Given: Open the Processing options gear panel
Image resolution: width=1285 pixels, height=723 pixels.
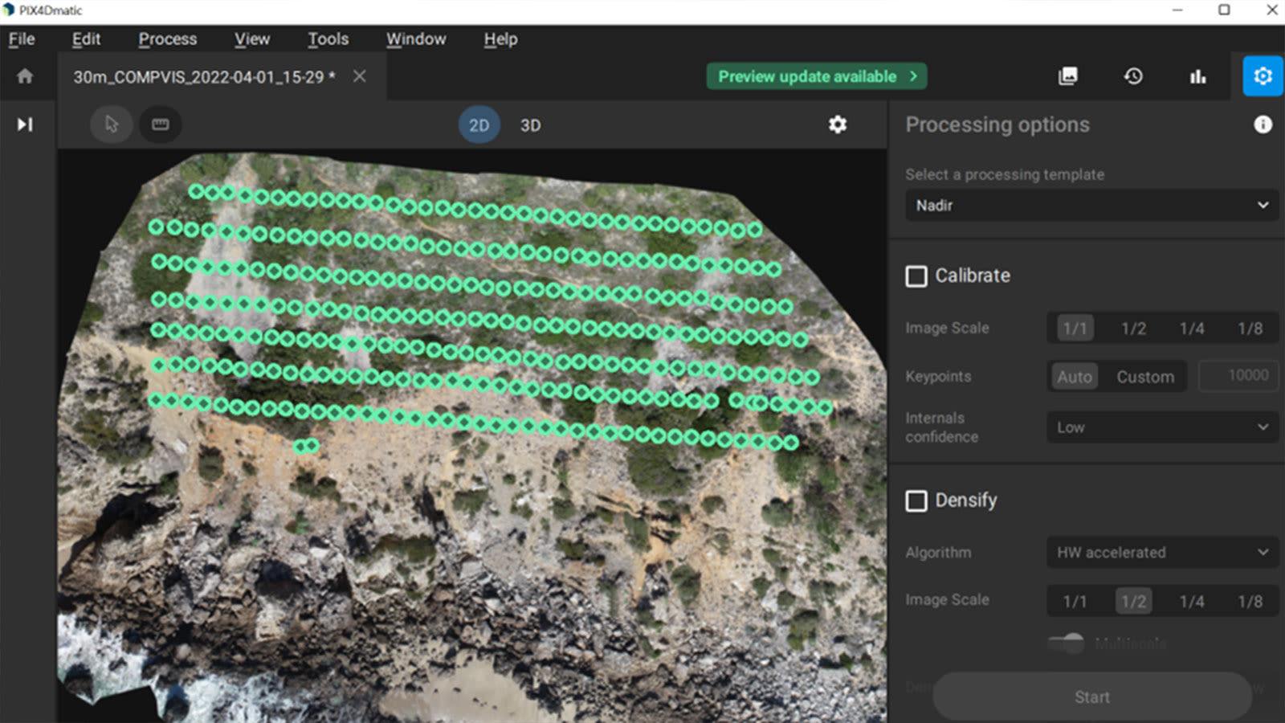Looking at the screenshot, I should (x=1262, y=76).
